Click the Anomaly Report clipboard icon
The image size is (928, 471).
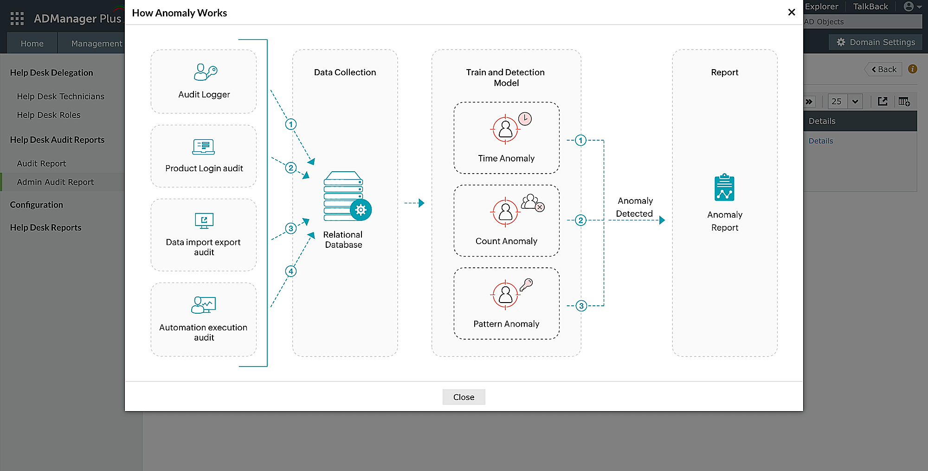tap(724, 187)
